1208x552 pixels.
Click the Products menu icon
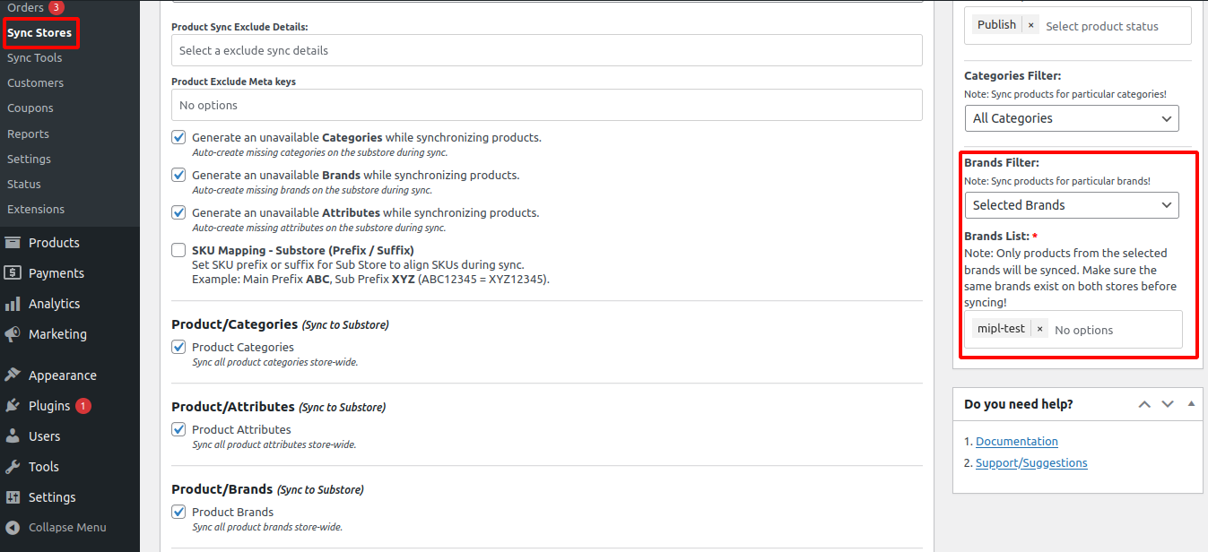tap(13, 243)
